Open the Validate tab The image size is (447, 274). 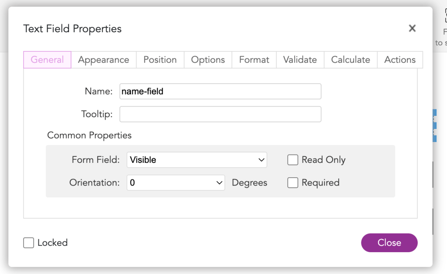pos(300,60)
